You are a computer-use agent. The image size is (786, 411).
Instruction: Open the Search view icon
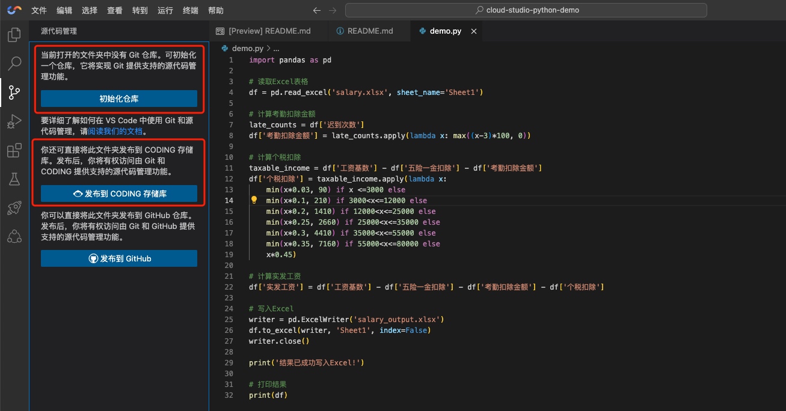click(14, 63)
